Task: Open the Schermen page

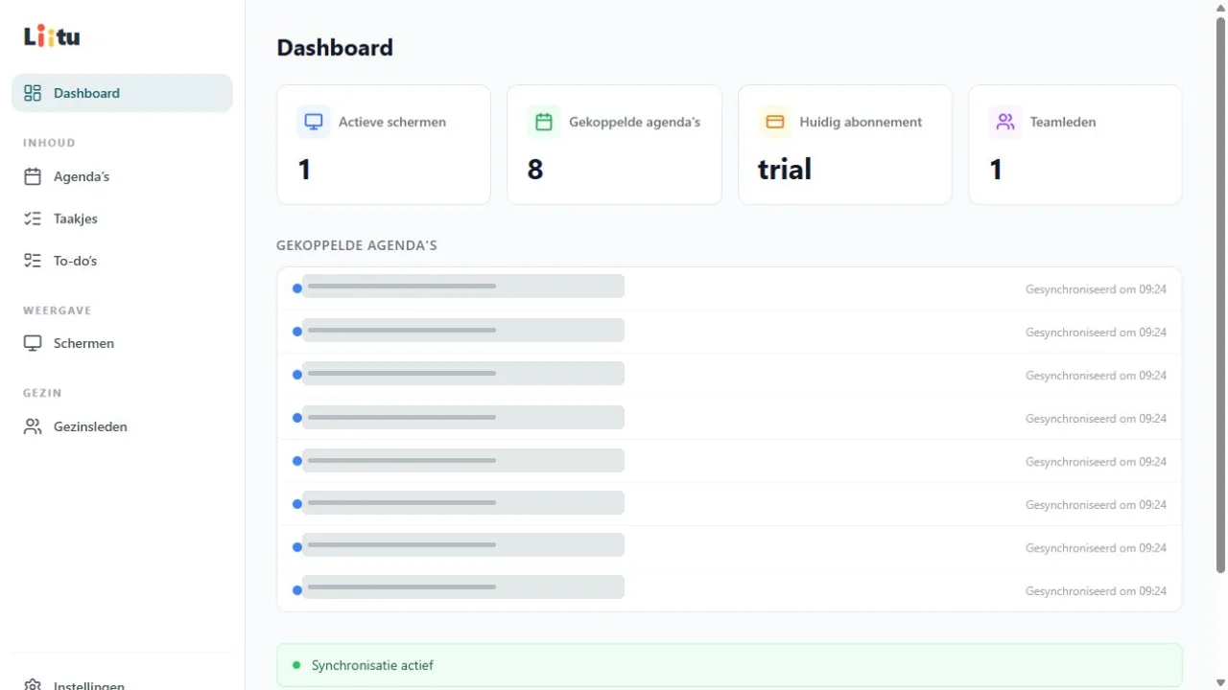Action: click(122, 343)
